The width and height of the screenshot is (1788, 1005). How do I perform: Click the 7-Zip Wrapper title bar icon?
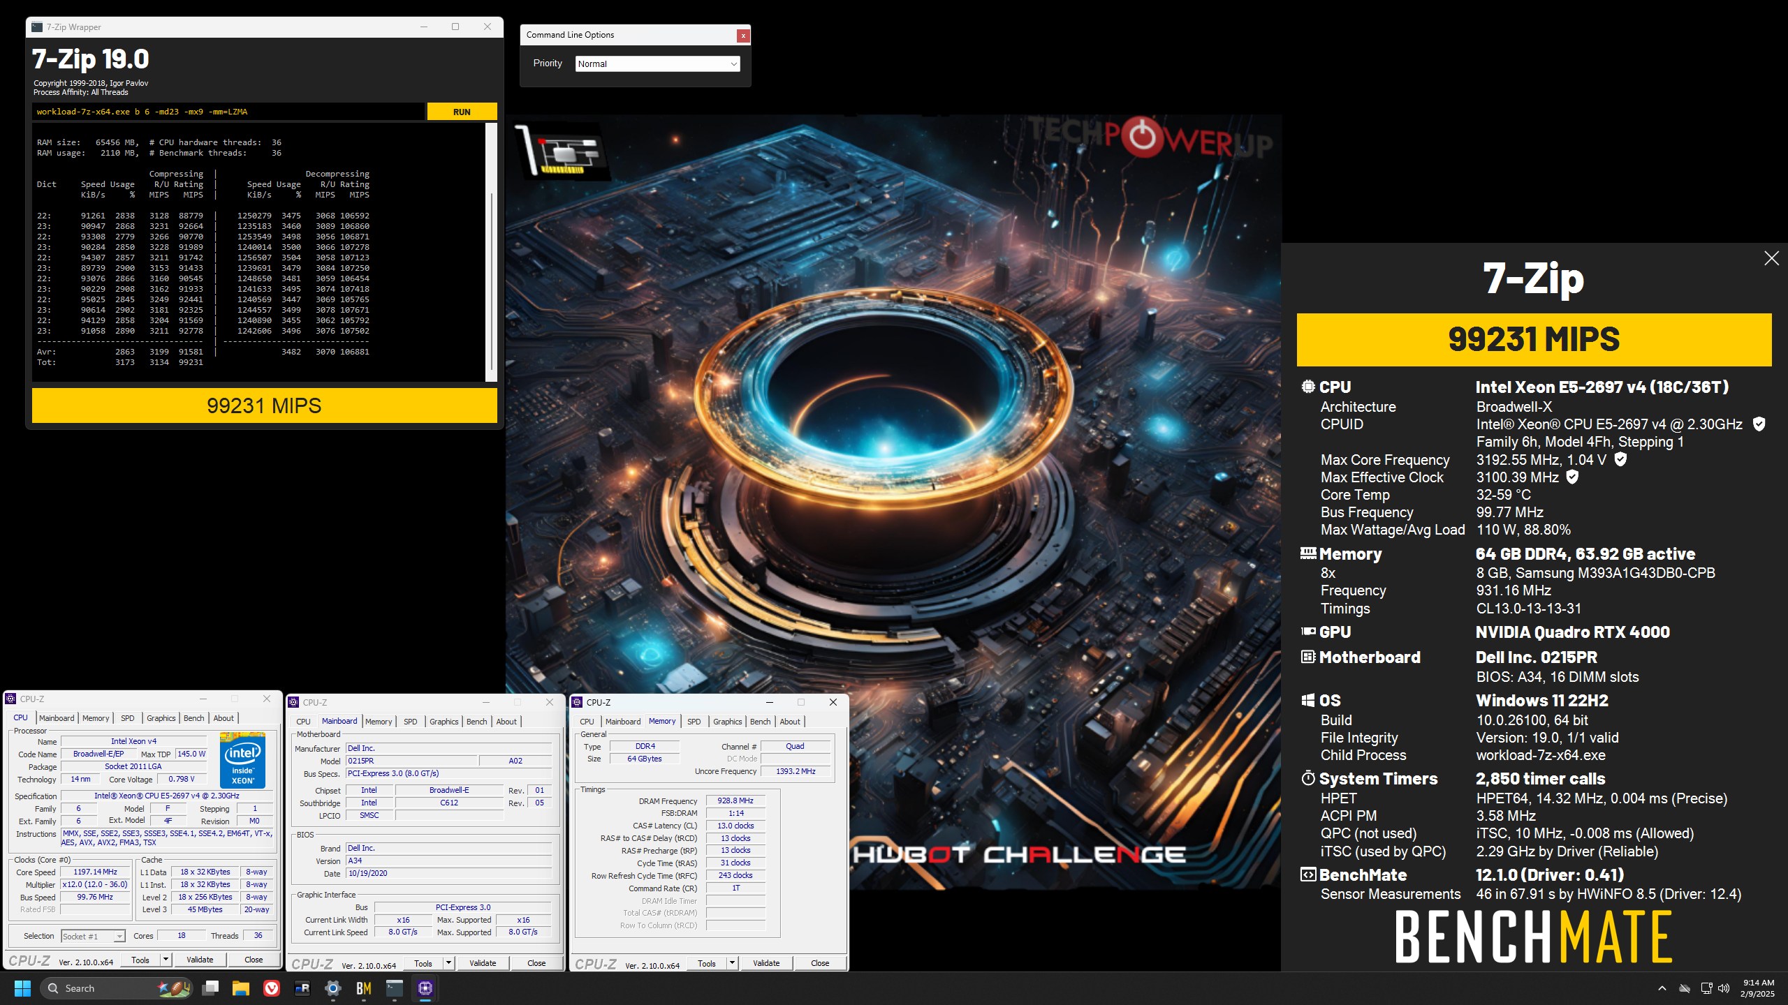(37, 27)
